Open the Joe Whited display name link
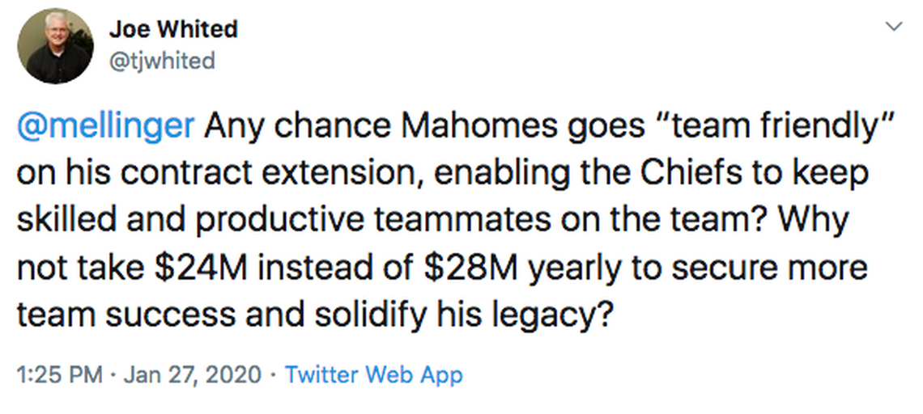 click(173, 29)
